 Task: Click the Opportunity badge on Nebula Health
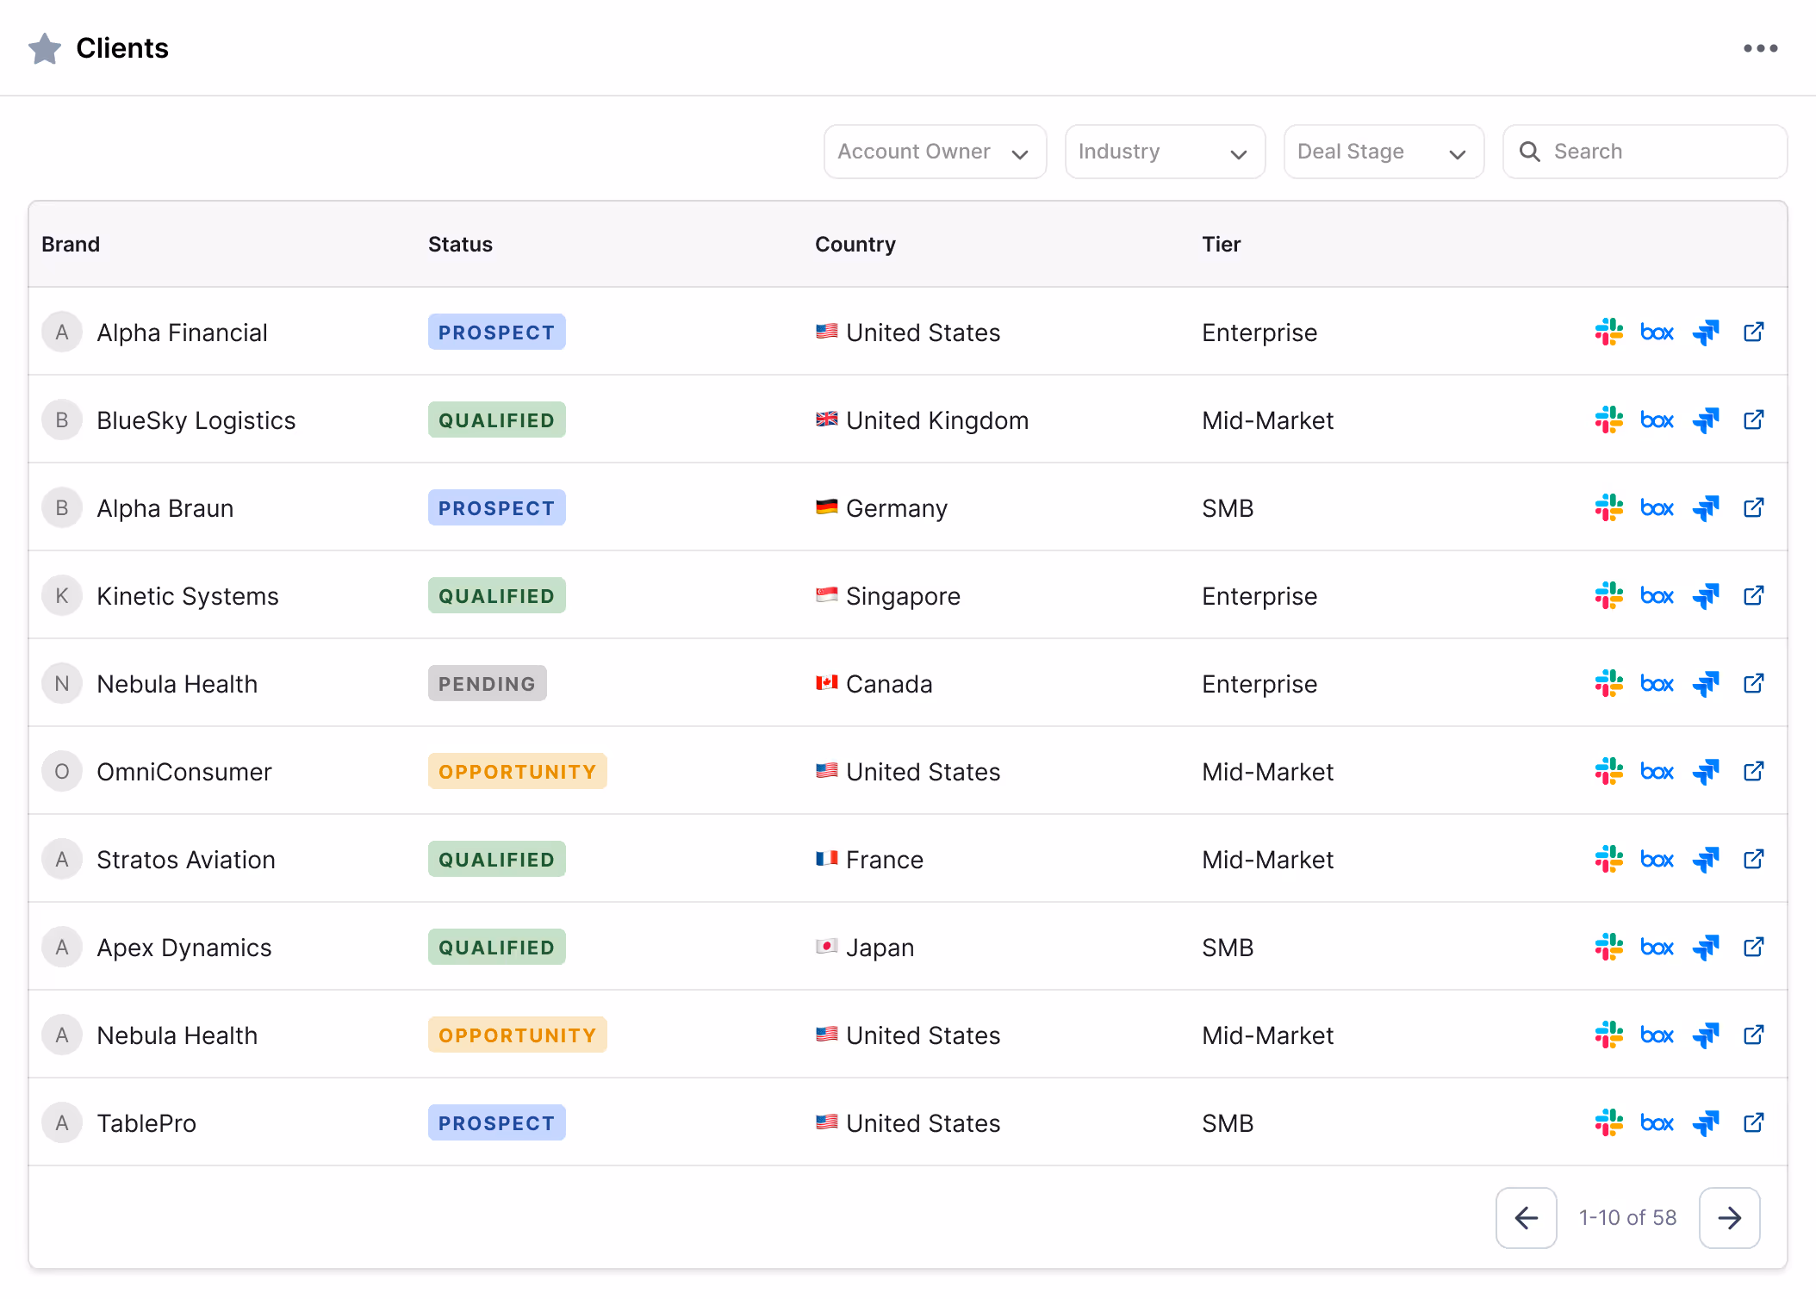tap(517, 1035)
